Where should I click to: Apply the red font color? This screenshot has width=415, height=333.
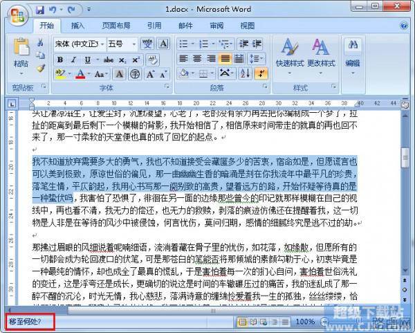pos(80,74)
